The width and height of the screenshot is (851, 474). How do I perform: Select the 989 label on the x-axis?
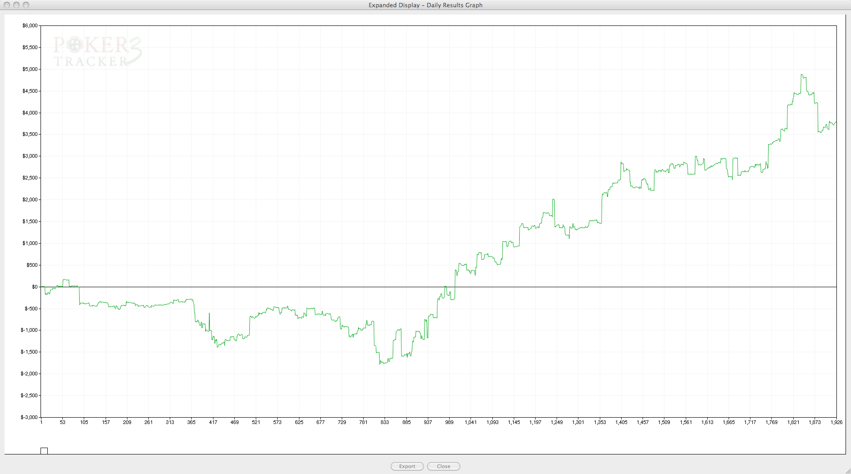point(449,422)
